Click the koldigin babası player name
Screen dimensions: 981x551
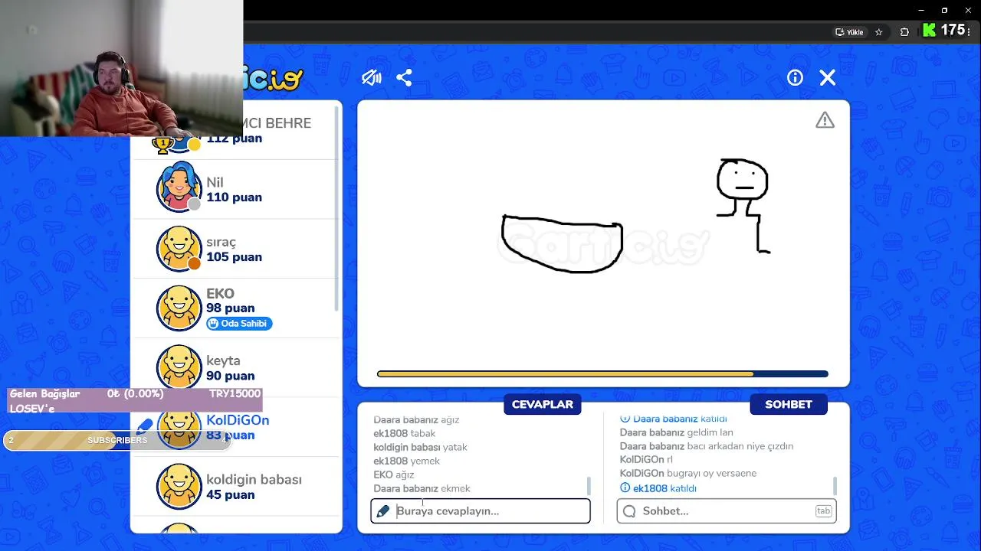pos(254,480)
